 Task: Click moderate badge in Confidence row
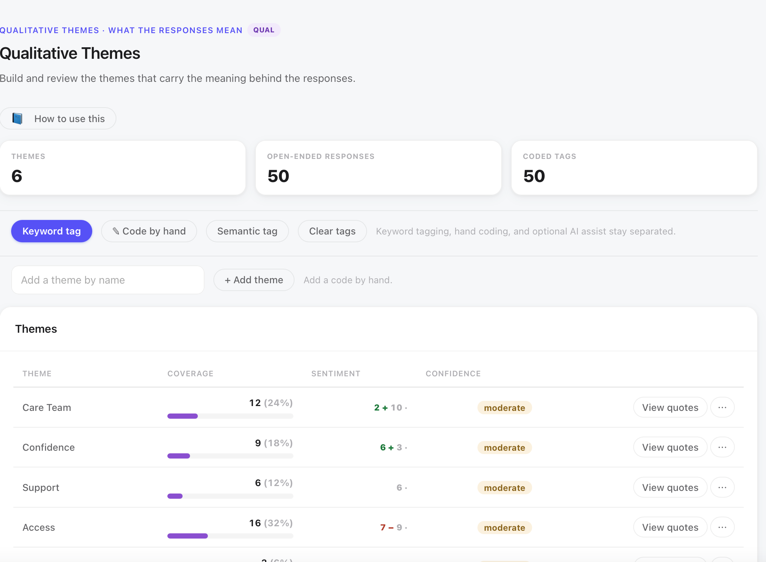(505, 447)
